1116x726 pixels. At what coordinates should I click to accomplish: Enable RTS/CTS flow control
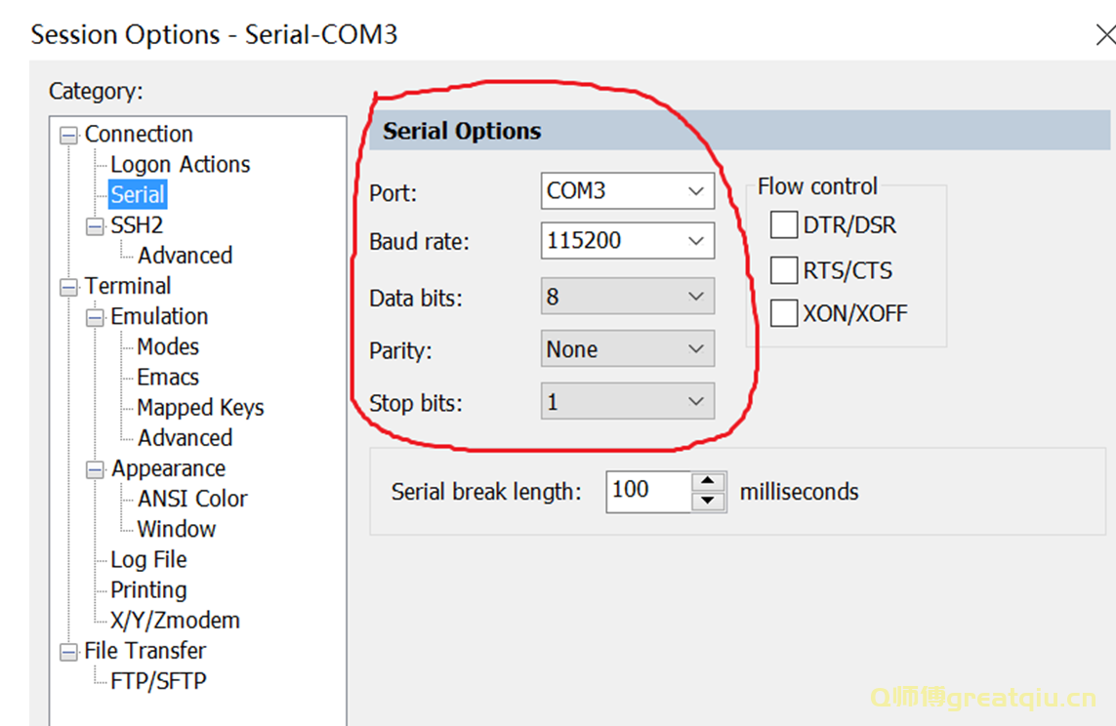pos(783,270)
